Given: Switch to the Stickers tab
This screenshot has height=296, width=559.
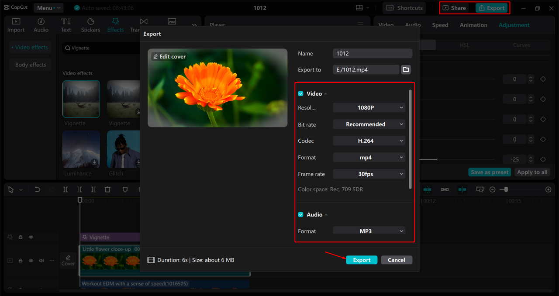Looking at the screenshot, I should pos(91,25).
